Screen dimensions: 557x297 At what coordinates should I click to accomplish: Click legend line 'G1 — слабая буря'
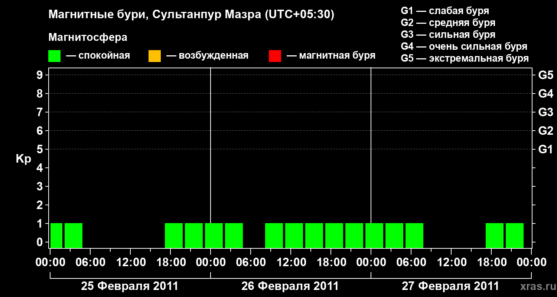click(x=445, y=10)
